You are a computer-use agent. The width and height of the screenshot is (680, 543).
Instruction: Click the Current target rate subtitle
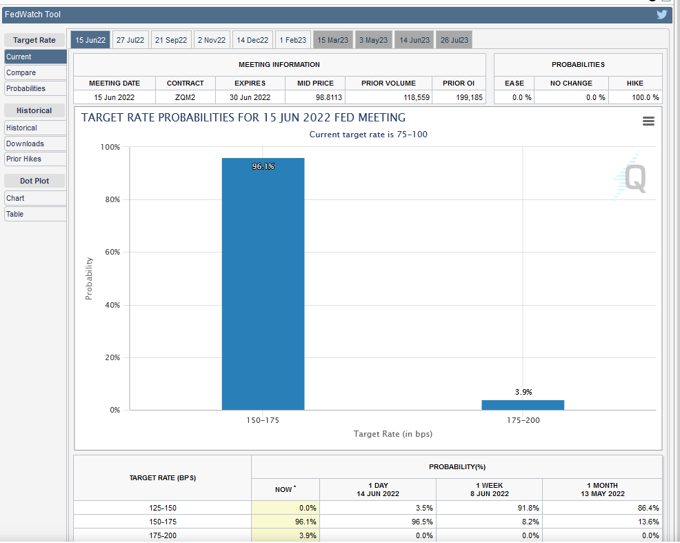[x=368, y=135]
